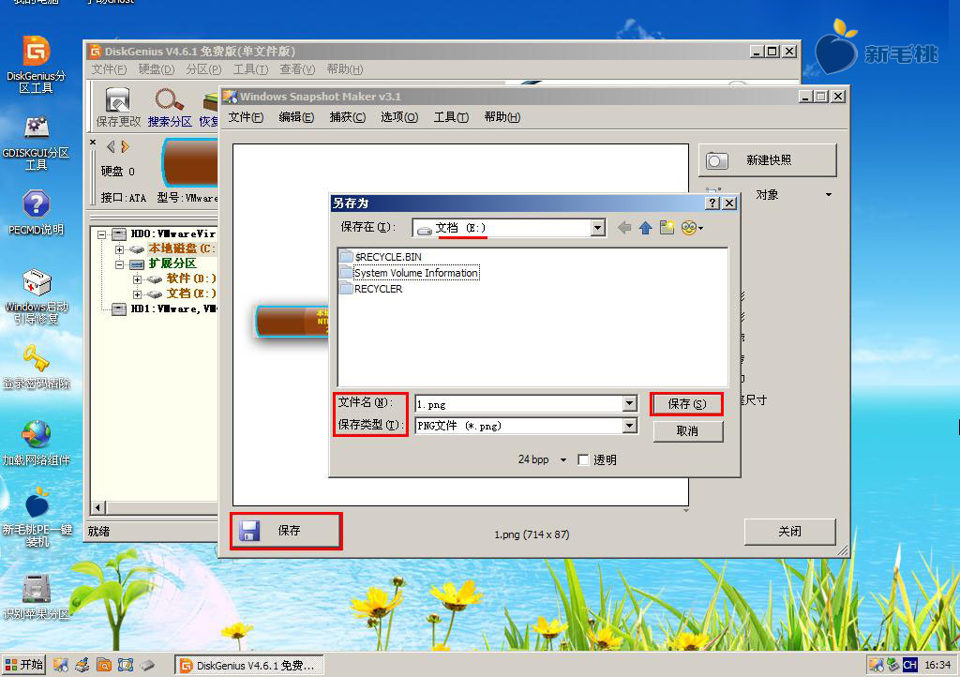Click 搜索分区 magnifier icon in DiskGenius
Screen dimensions: 960x677
pos(170,108)
